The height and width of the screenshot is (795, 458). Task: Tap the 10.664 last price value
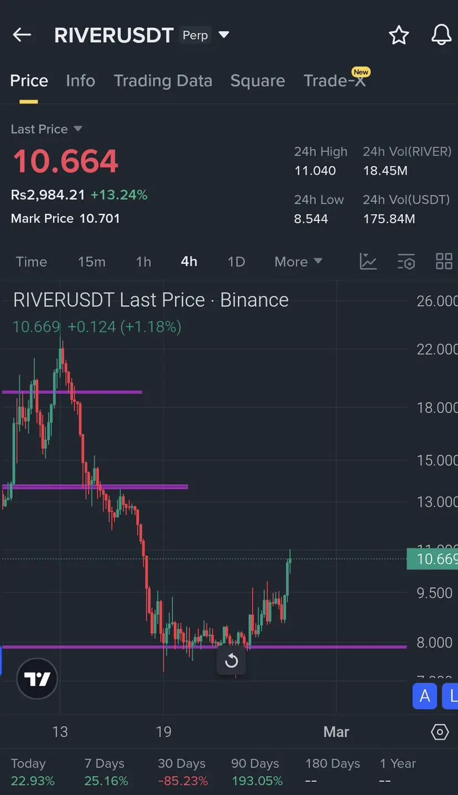click(65, 161)
